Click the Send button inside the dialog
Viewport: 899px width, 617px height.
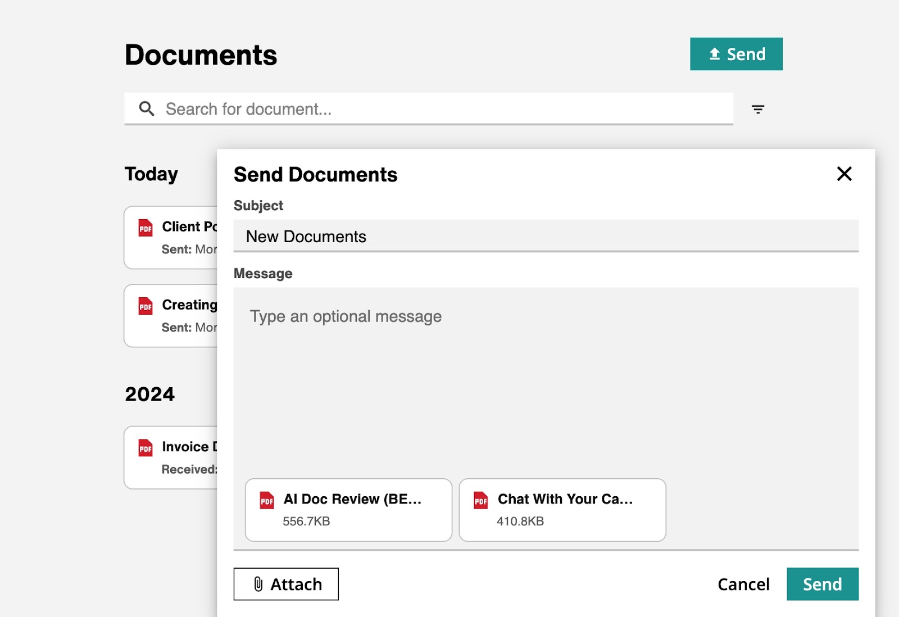click(x=823, y=584)
